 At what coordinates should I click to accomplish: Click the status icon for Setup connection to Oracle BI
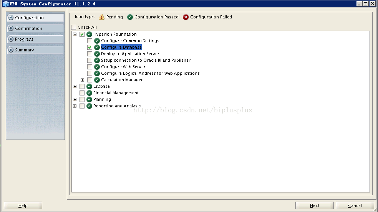(x=97, y=60)
